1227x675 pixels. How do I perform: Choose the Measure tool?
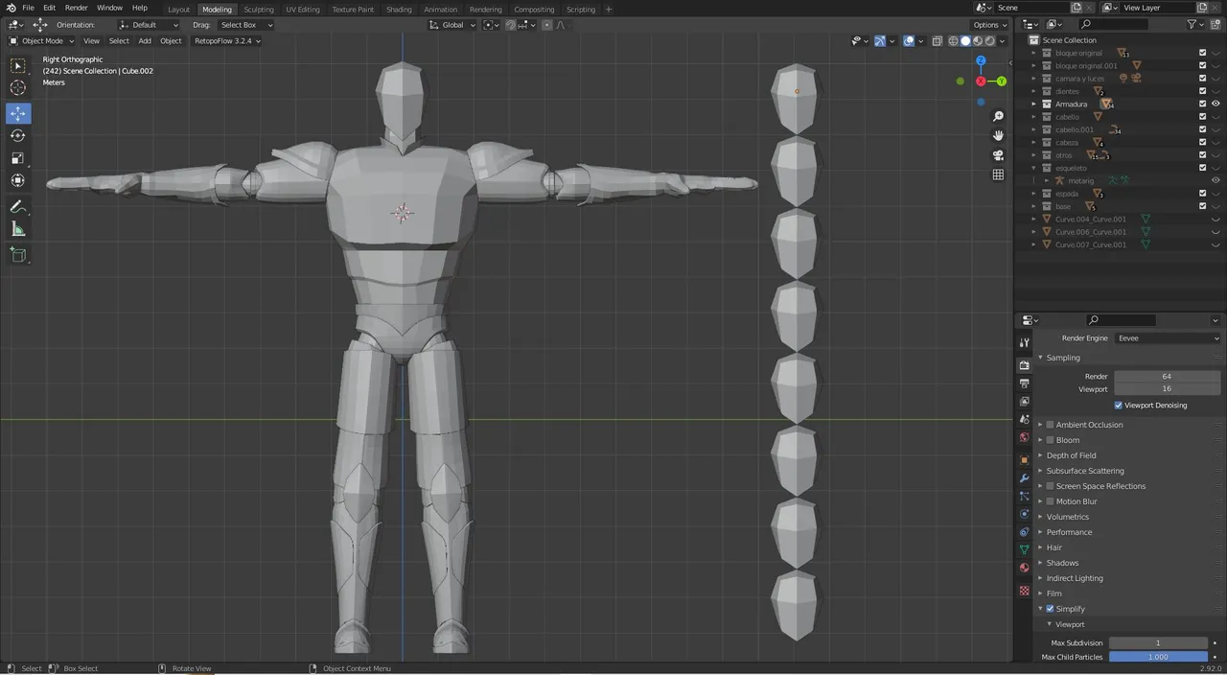(x=18, y=228)
